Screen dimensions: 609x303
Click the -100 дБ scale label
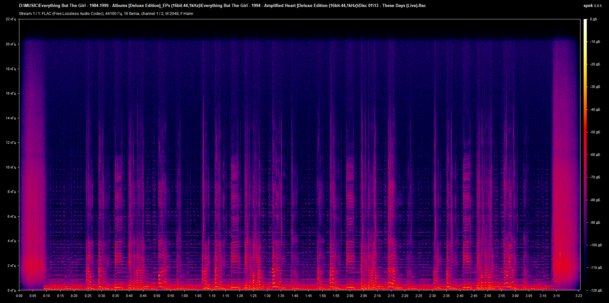click(x=596, y=245)
